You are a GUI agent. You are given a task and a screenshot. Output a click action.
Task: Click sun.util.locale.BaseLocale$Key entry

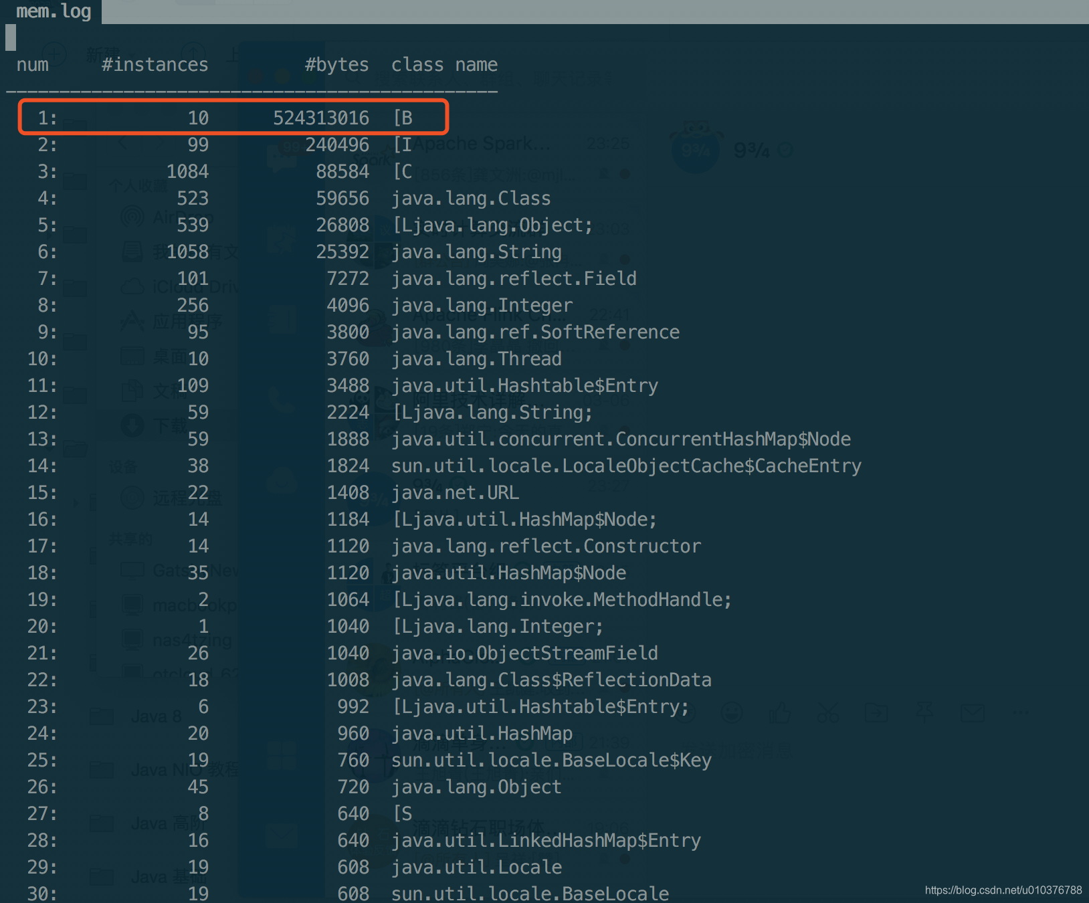coord(551,761)
